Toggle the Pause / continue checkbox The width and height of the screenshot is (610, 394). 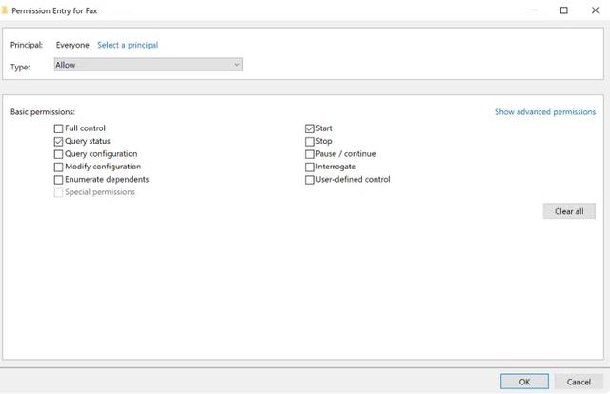(310, 154)
